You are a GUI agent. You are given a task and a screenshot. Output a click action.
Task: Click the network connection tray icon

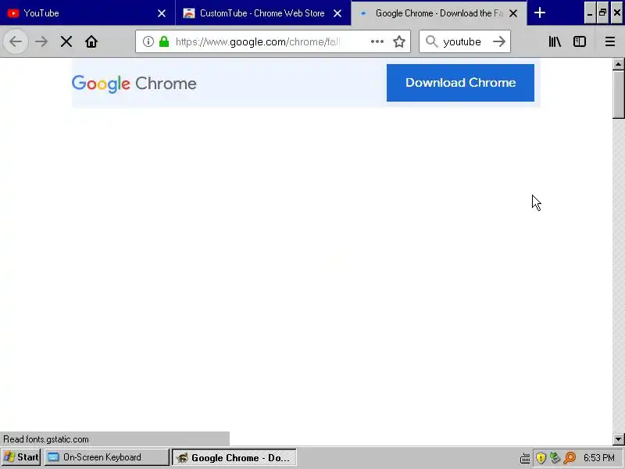(x=555, y=458)
